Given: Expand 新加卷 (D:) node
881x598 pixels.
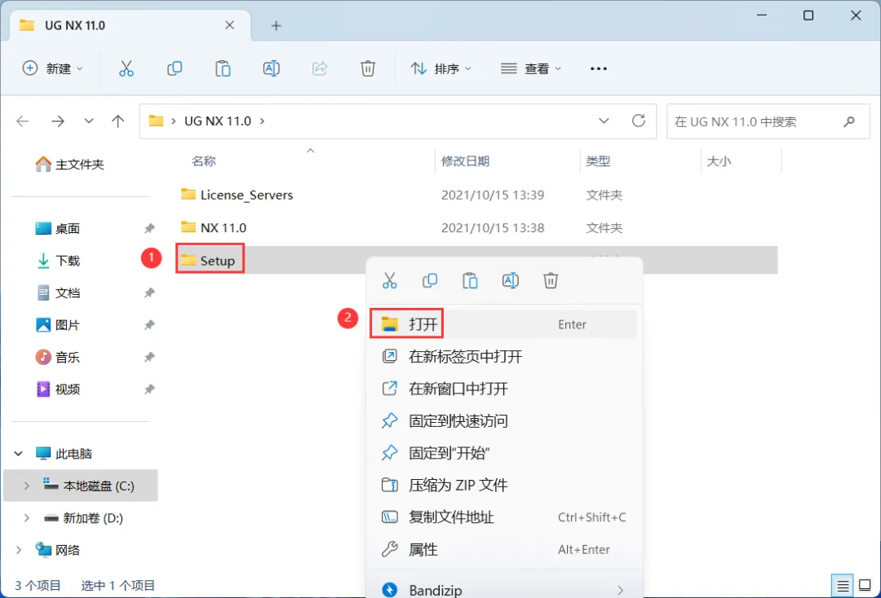Looking at the screenshot, I should 26,518.
